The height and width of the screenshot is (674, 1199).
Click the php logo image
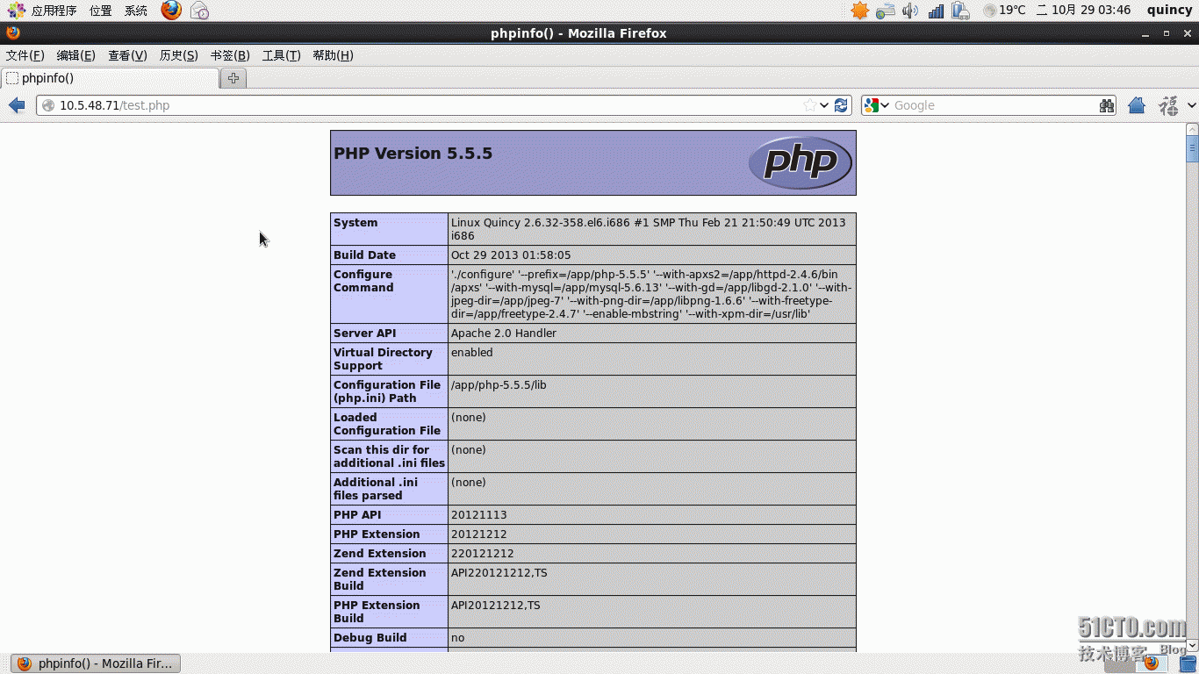coord(800,162)
